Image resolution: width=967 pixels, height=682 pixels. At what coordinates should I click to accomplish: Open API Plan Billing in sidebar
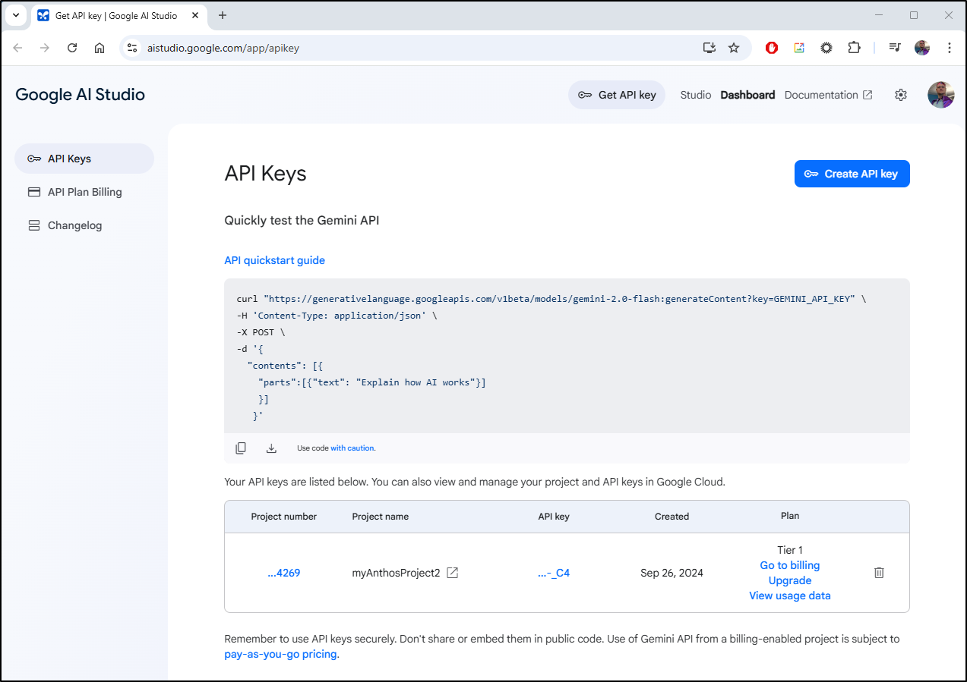(x=84, y=192)
